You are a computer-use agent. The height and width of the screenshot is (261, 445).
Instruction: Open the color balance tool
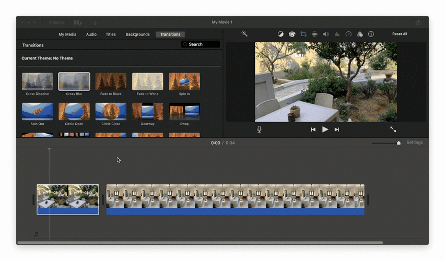[280, 34]
